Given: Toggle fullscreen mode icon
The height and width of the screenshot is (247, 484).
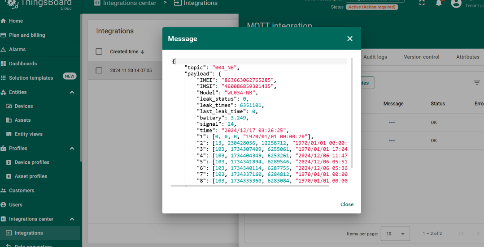Looking at the screenshot, I should (422, 3).
